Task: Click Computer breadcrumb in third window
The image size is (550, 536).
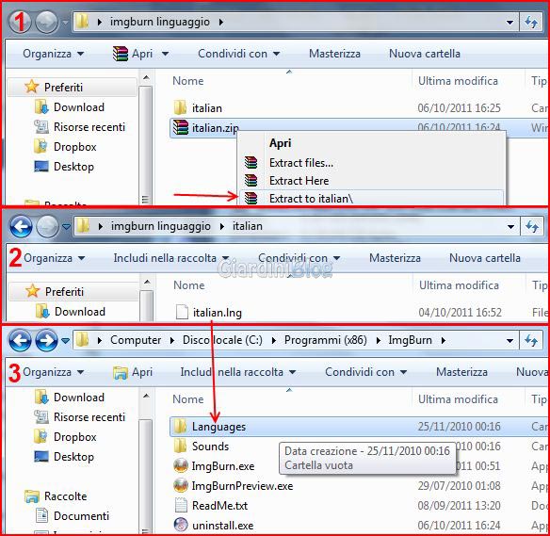Action: coord(136,340)
